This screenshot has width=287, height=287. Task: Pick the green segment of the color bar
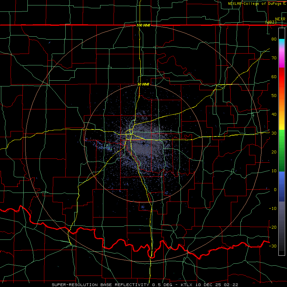point(282,151)
